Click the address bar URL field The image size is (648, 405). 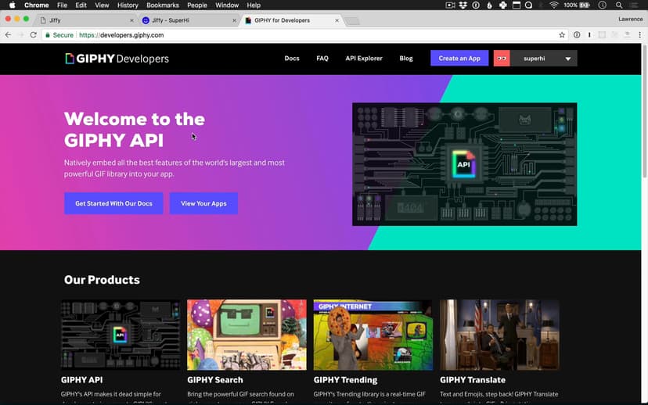click(x=313, y=35)
